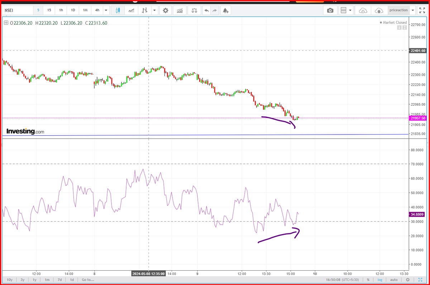The image size is (430, 285).
Task: Click the compare symbols balance icon
Action: [194, 10]
